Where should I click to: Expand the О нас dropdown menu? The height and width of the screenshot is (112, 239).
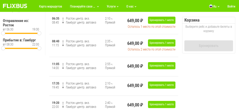coord(131,6)
